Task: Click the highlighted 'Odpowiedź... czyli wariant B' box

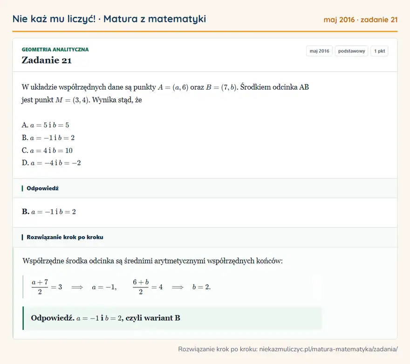Action: point(172,318)
